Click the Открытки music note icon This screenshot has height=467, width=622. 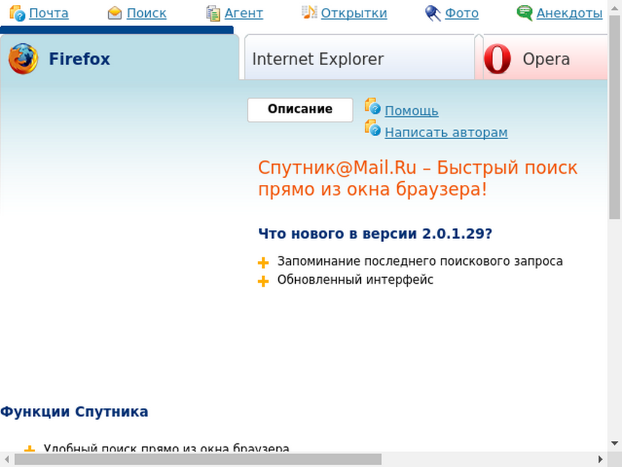[x=309, y=12]
